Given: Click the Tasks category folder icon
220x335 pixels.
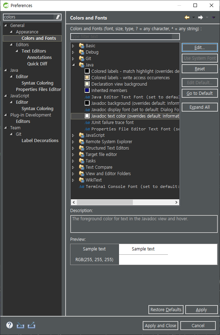Looking at the screenshot, I should tap(81, 161).
